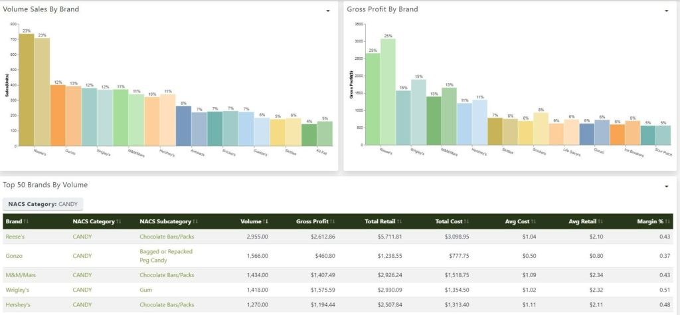This screenshot has width=680, height=315.
Task: Open Top 50 Brands By Volume panel caret
Action: click(667, 187)
